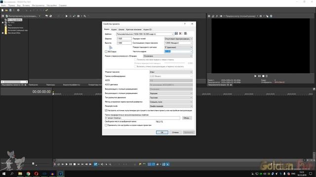This screenshot has height=177, width=316.
Task: Click Stop in the timeline transport bar
Action: pyautogui.click(x=75, y=164)
